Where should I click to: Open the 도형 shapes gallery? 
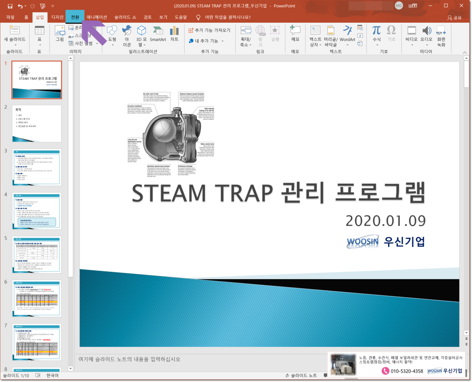112,35
